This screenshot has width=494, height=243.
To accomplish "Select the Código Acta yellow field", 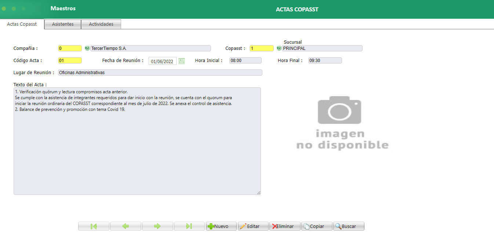I will pyautogui.click(x=69, y=60).
